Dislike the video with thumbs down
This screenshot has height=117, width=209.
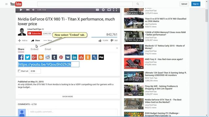(x=112, y=40)
